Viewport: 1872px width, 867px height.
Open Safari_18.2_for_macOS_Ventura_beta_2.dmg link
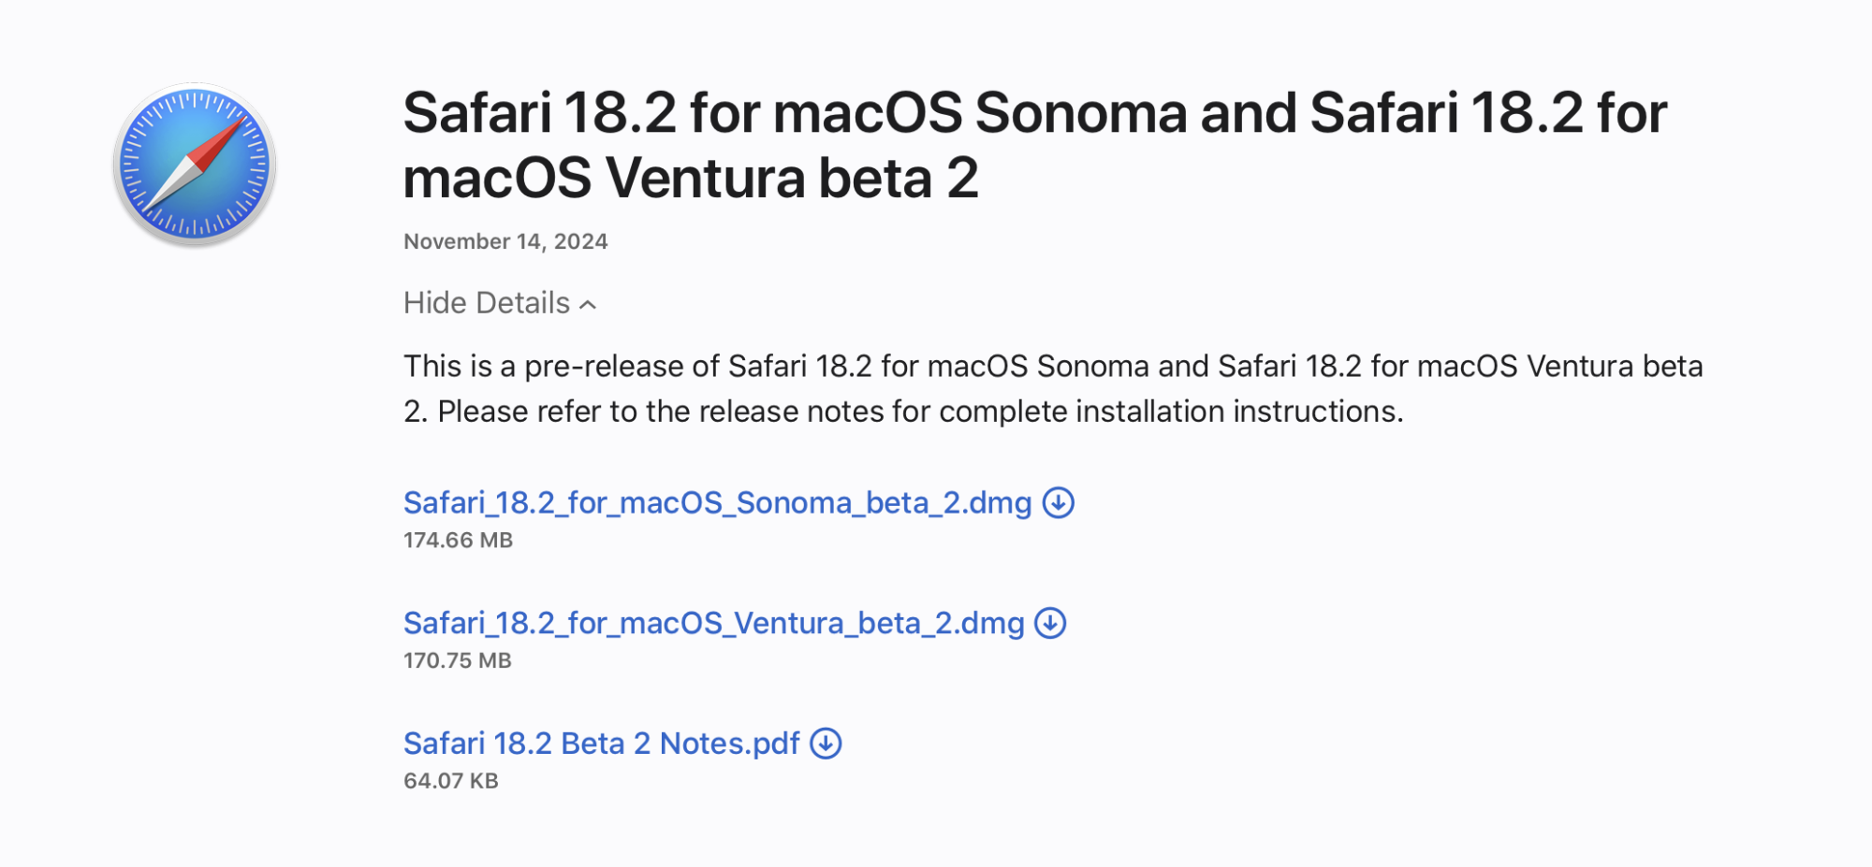[x=712, y=624]
